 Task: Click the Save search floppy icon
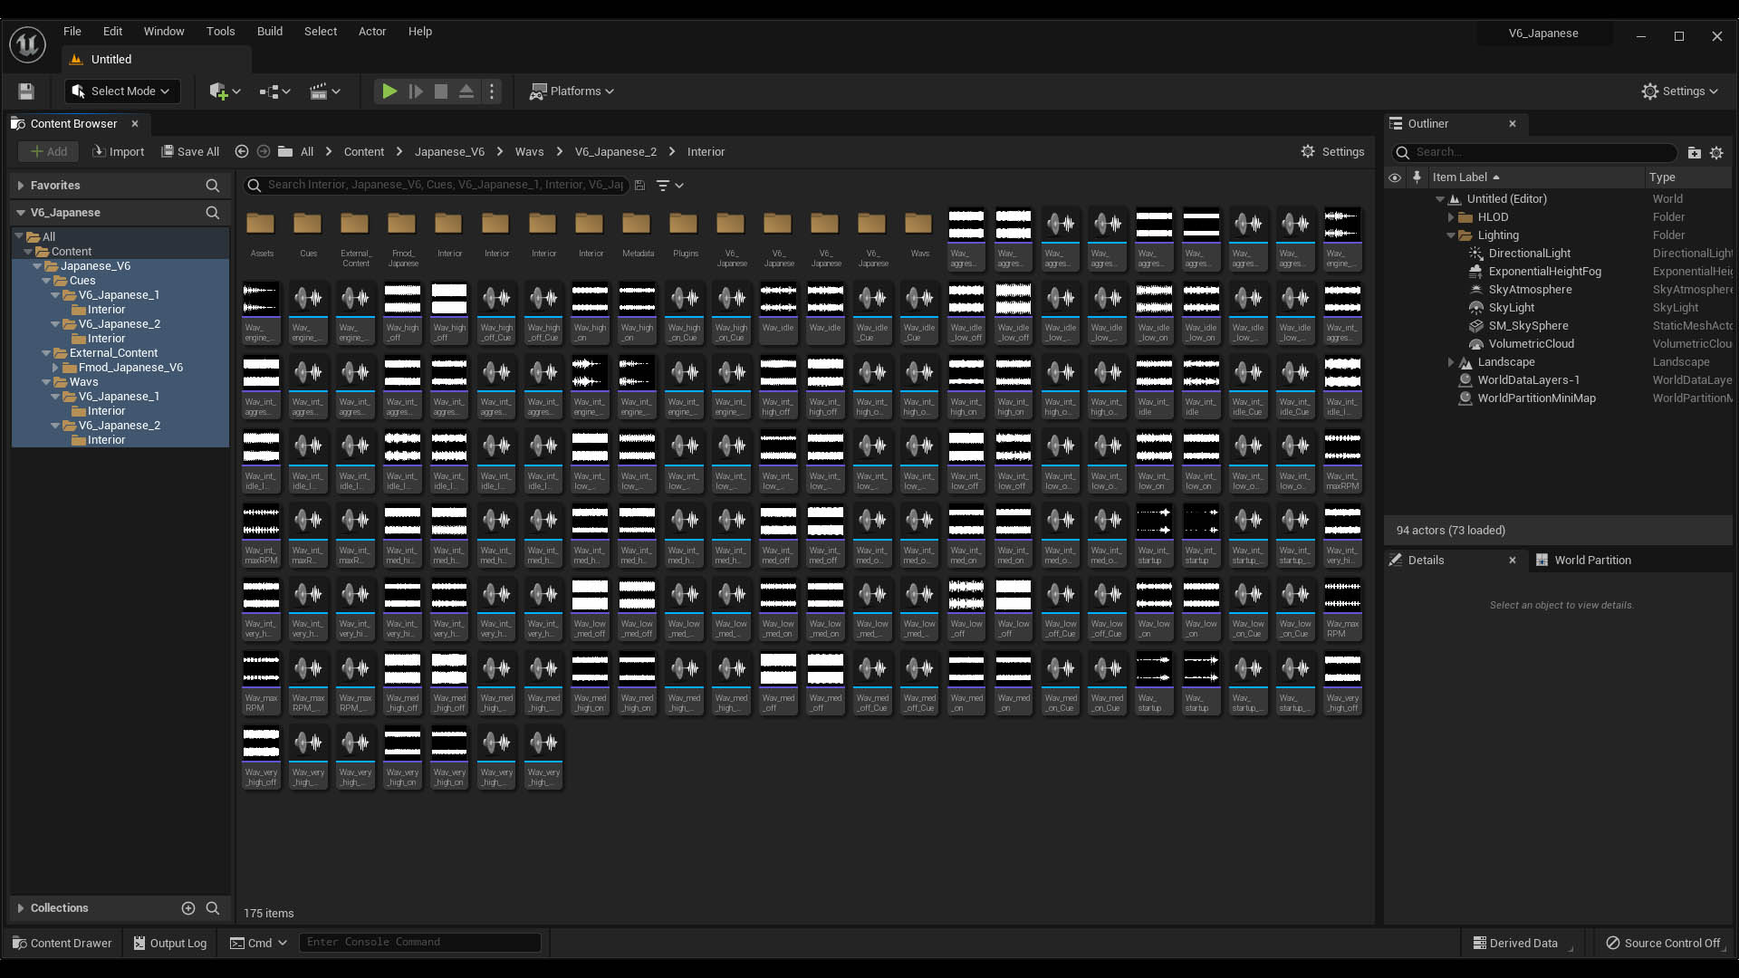(x=639, y=186)
